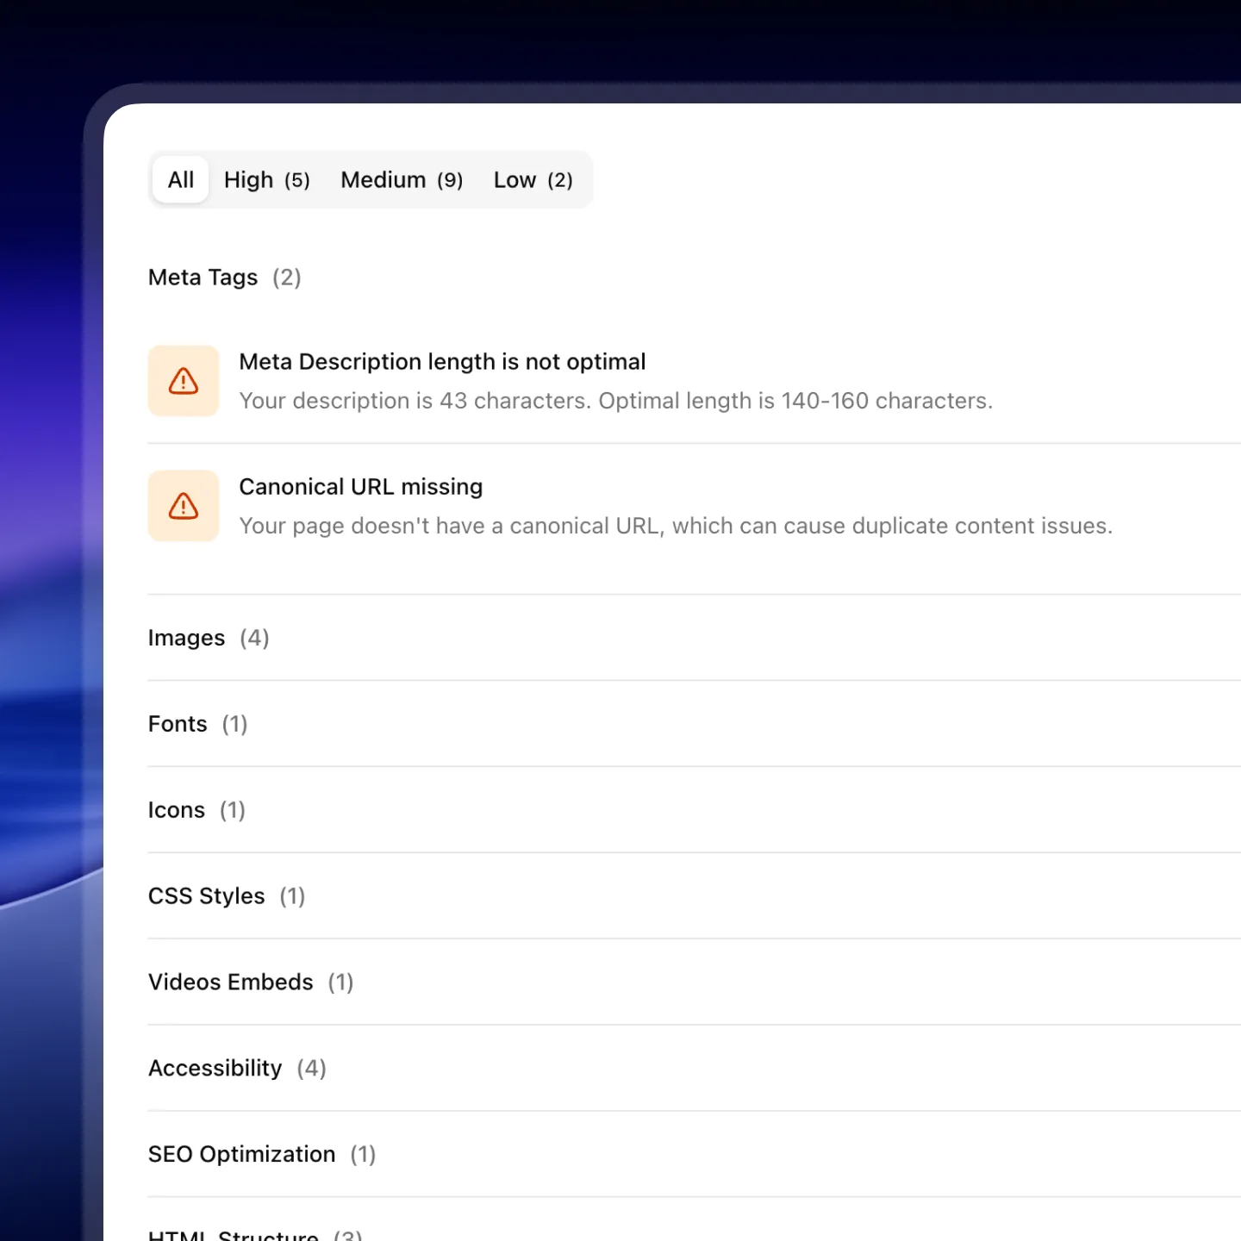Open the Canonical URL missing issue
Screen dimensions: 1241x1241
tap(360, 487)
